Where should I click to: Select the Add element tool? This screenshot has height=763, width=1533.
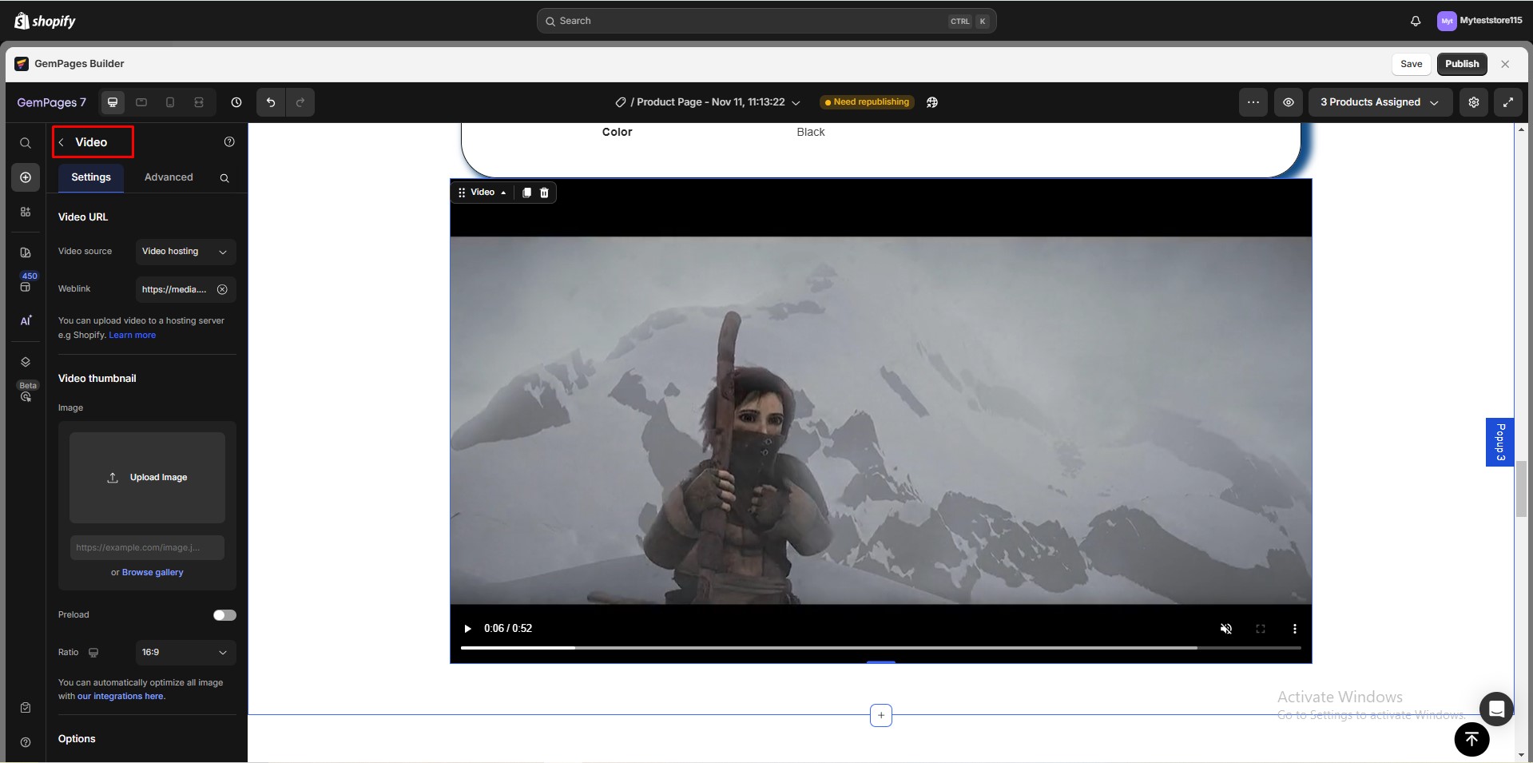pos(25,177)
